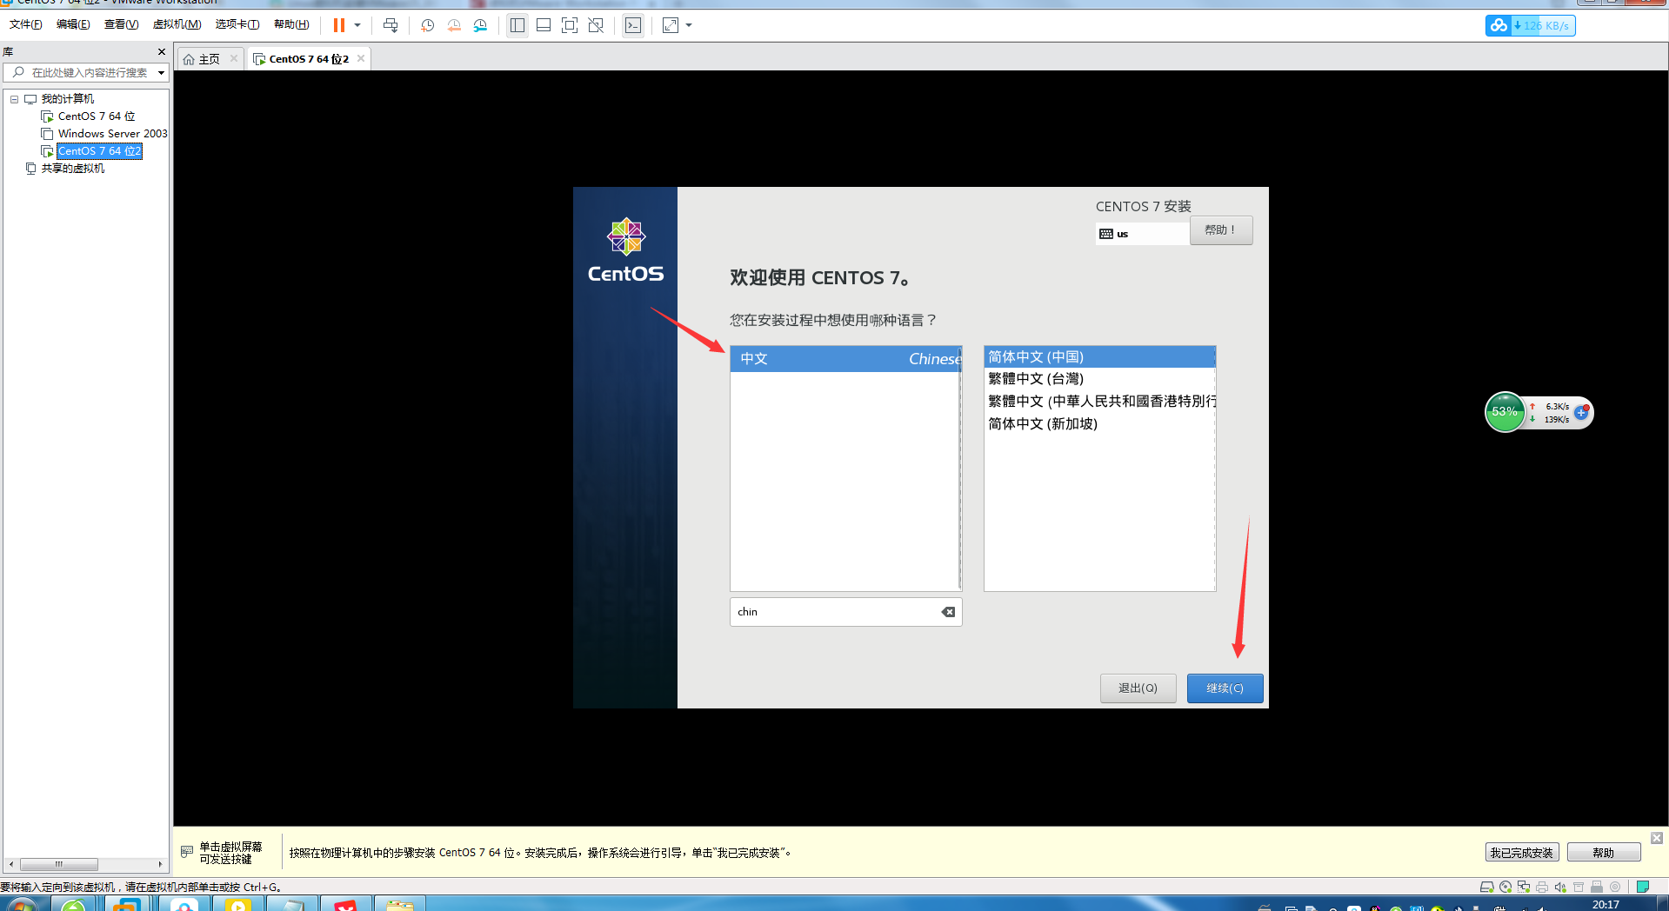Open the 文件(F) menu
This screenshot has height=911, width=1669.
click(26, 24)
